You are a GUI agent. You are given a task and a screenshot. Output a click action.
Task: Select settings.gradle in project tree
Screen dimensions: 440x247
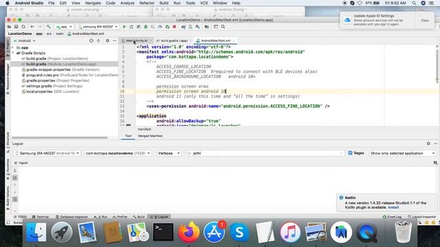pos(52,86)
